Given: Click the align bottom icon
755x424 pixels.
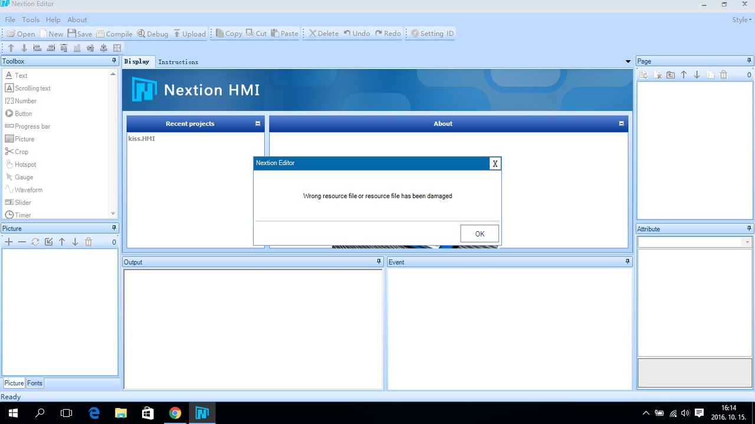Looking at the screenshot, I should point(77,48).
